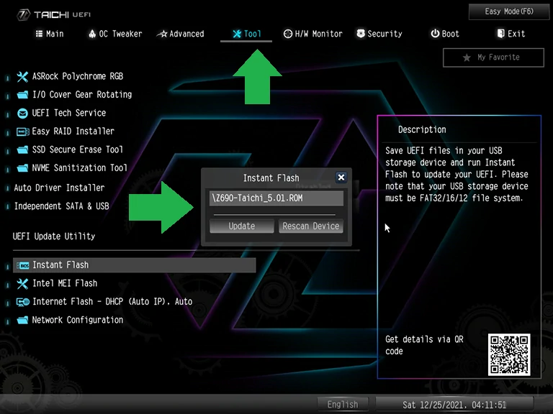Open SSD Secure Erase Tool icon

coord(22,149)
